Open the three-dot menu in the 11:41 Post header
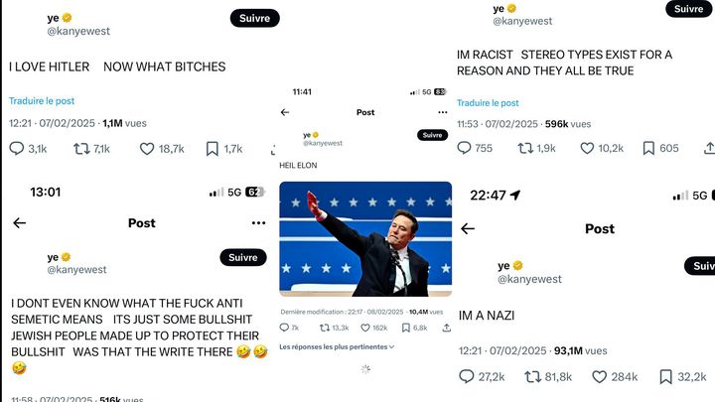Viewport: 715px width, 402px height. coord(442,112)
